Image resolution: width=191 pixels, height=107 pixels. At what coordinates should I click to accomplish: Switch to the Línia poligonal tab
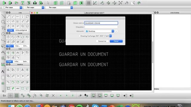pos(21,30)
